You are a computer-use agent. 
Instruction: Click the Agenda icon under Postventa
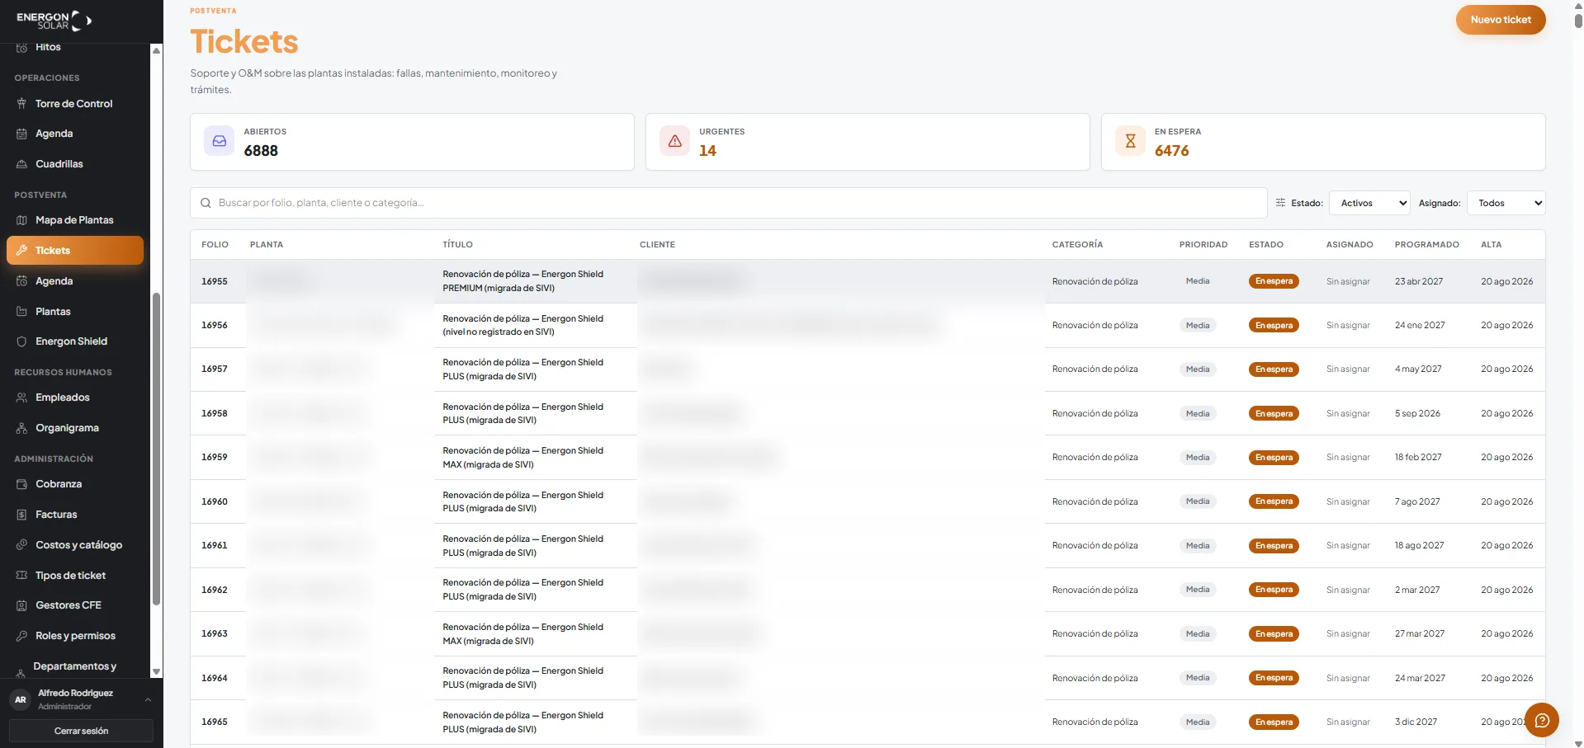(x=21, y=281)
